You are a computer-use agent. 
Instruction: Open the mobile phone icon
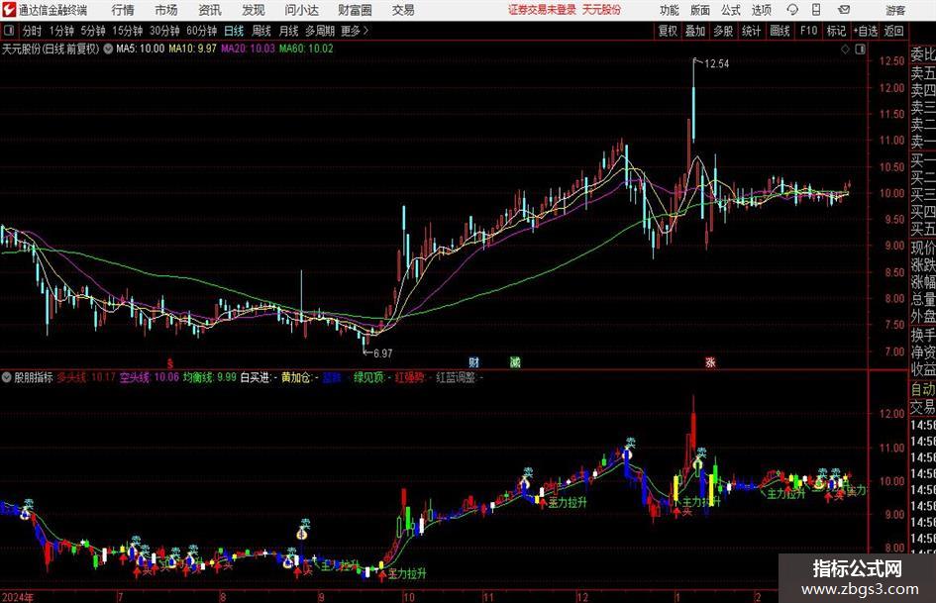[816, 10]
